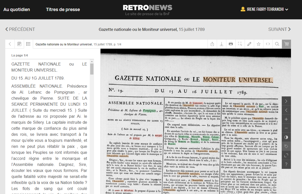Download the newspaper page
The width and height of the screenshot is (302, 194).
222,44
